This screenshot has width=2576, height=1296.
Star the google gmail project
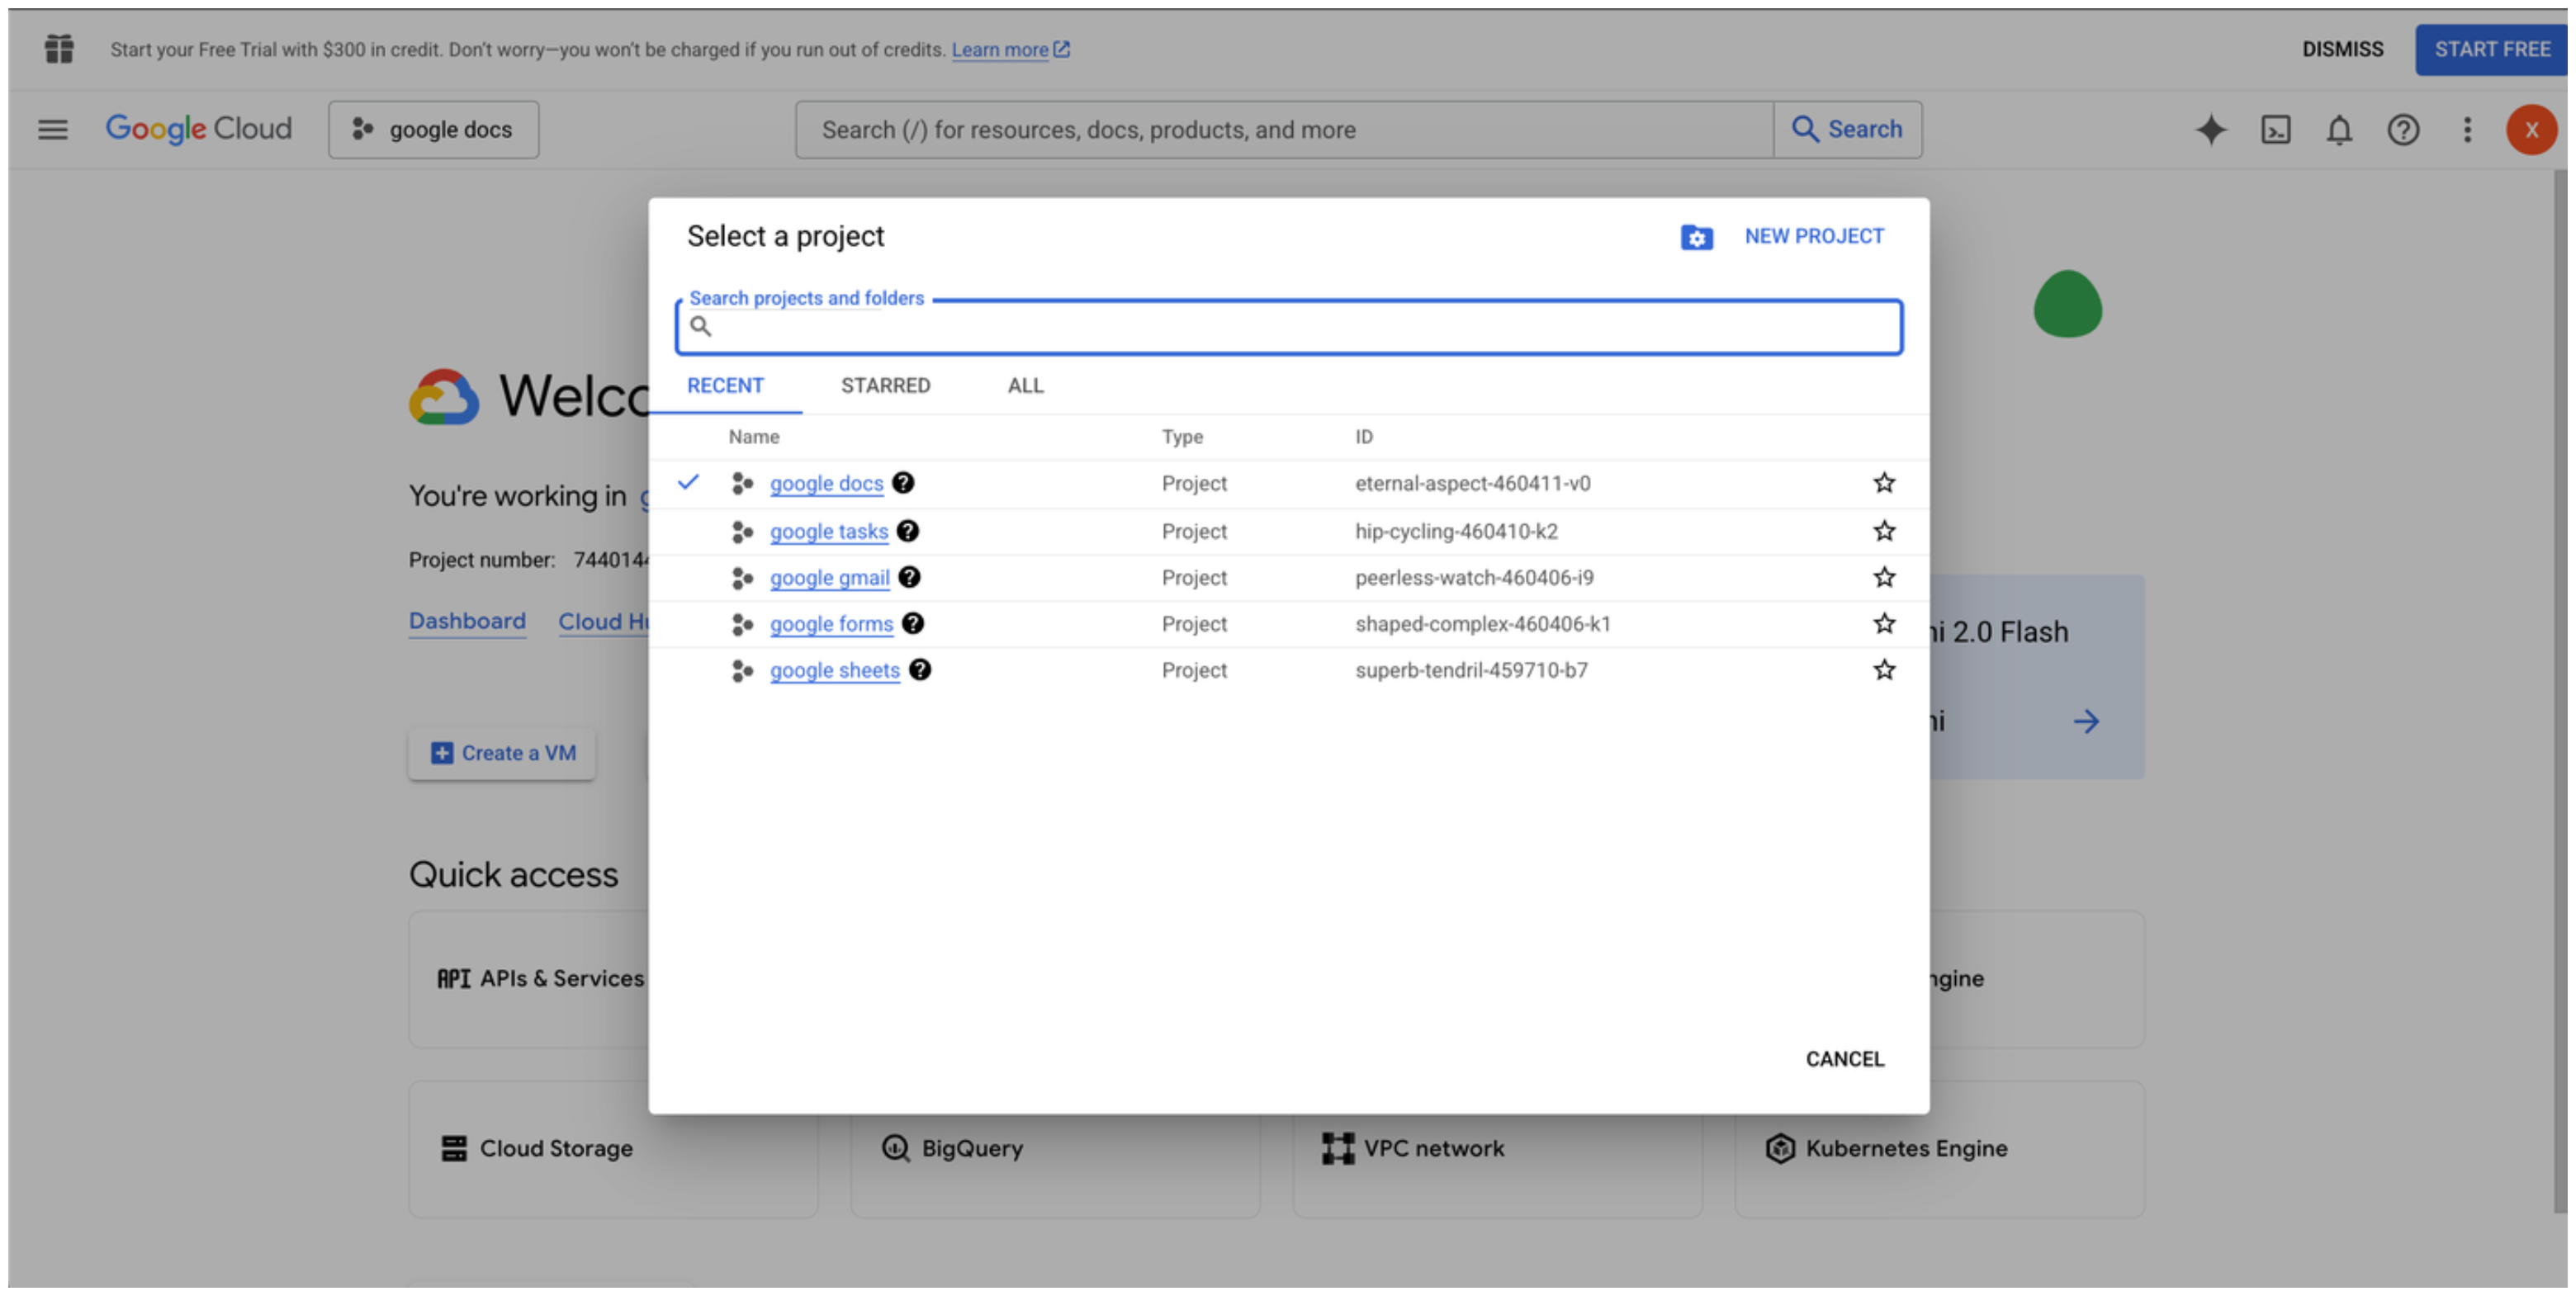(1883, 577)
